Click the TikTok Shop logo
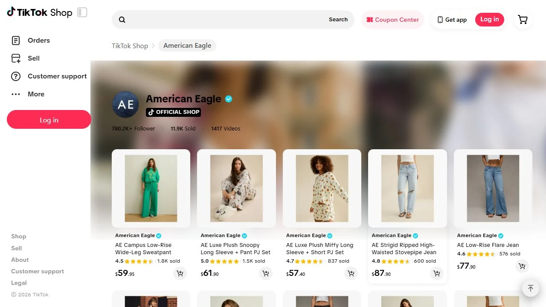 (x=40, y=12)
